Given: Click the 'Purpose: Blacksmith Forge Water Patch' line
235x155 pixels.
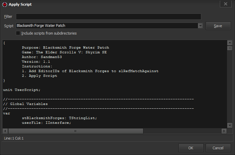Looking at the screenshot, I should click(66, 48).
